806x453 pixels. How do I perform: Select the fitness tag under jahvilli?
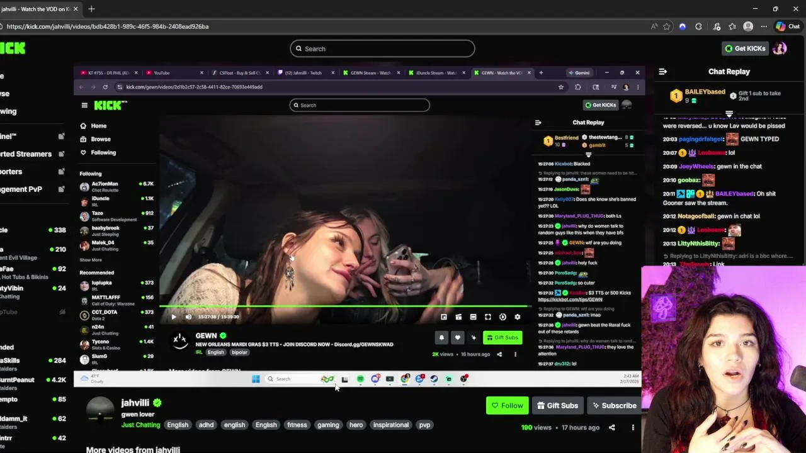pos(297,425)
